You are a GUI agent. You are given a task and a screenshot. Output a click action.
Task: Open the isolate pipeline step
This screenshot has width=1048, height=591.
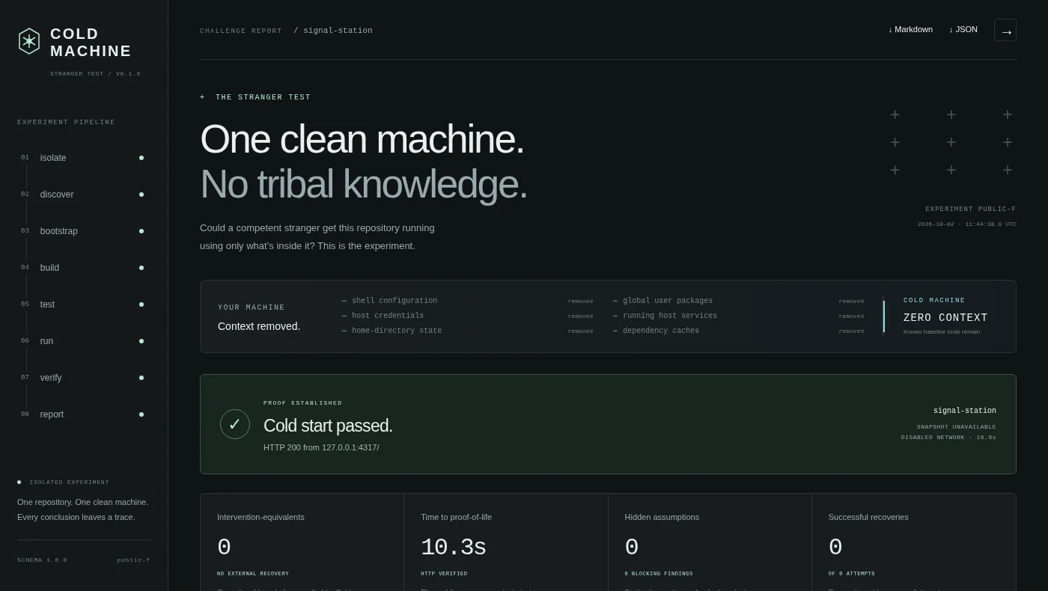82,158
